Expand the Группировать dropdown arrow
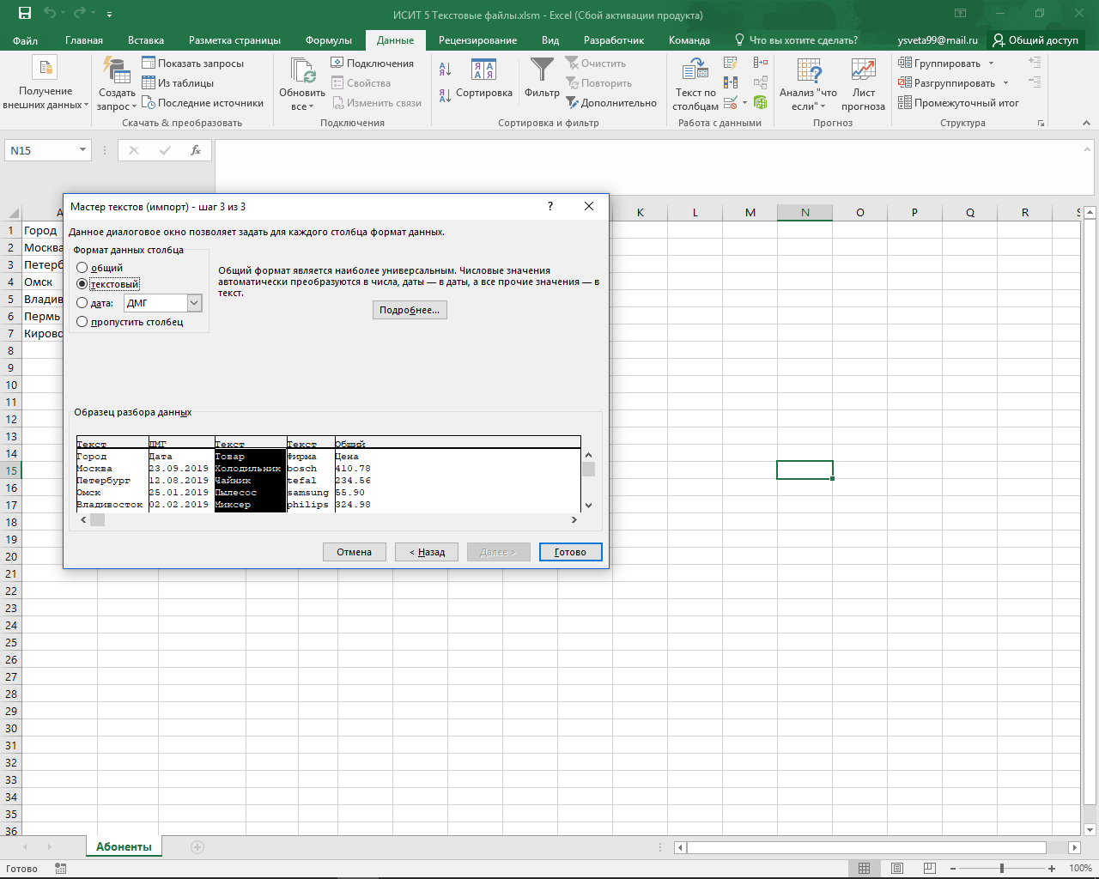 [992, 64]
